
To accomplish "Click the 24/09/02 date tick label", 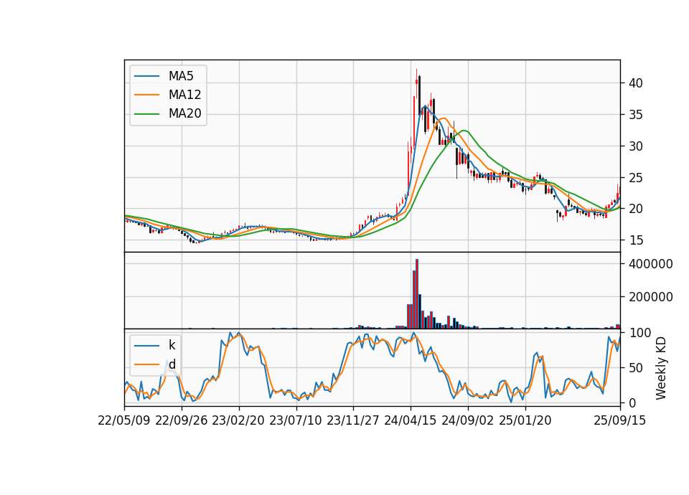I will (x=467, y=420).
